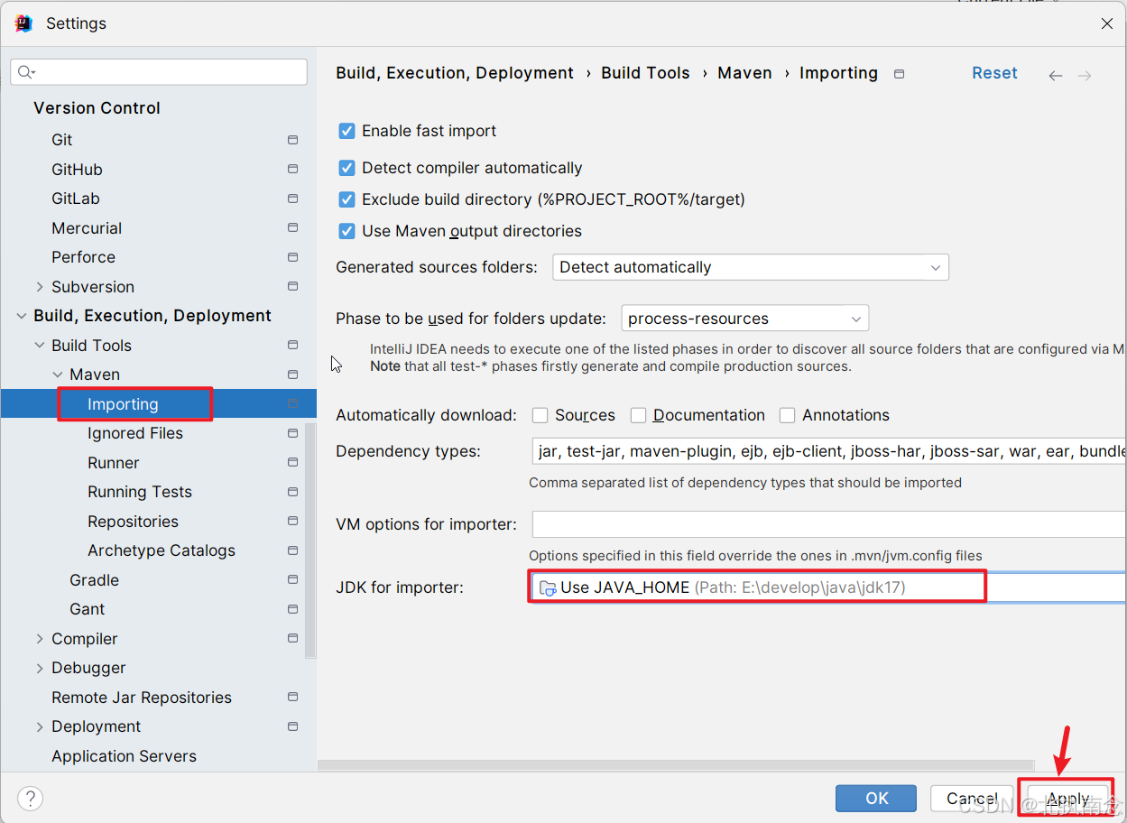Screen dimensions: 1127x823
Task: Click the project-level icon next to Running Tests
Action: [x=292, y=492]
